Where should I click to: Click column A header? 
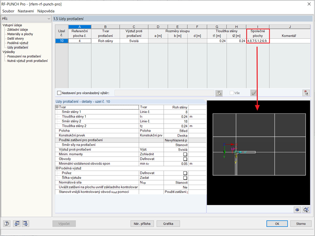[x=80, y=26]
